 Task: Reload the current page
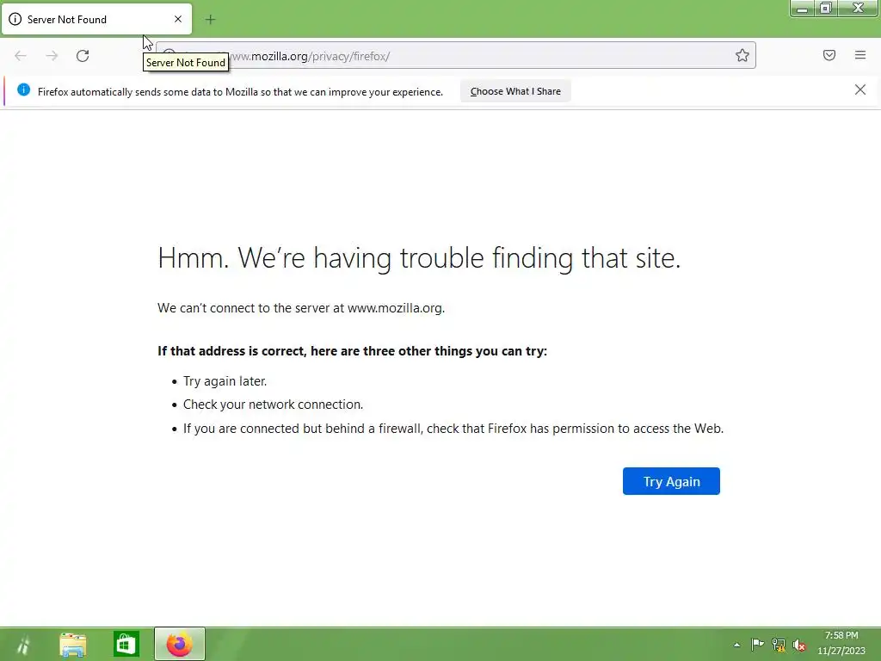(83, 56)
